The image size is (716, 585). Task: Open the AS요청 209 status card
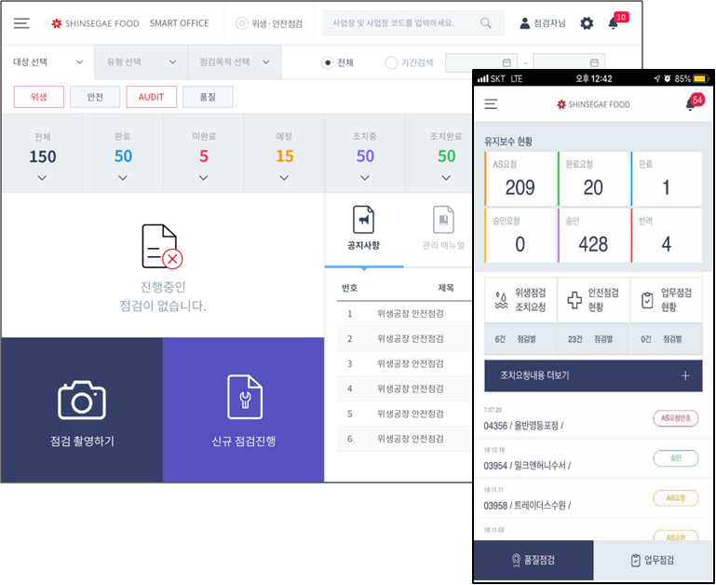pos(520,179)
